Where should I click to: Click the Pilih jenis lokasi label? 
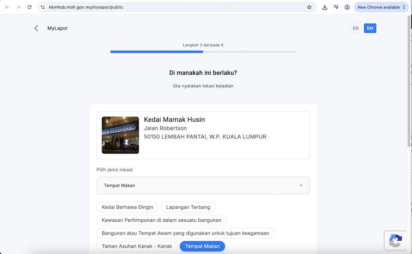(115, 170)
